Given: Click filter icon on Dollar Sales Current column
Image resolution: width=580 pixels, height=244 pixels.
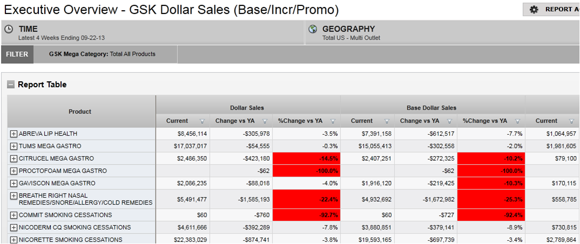Looking at the screenshot, I should [x=202, y=121].
